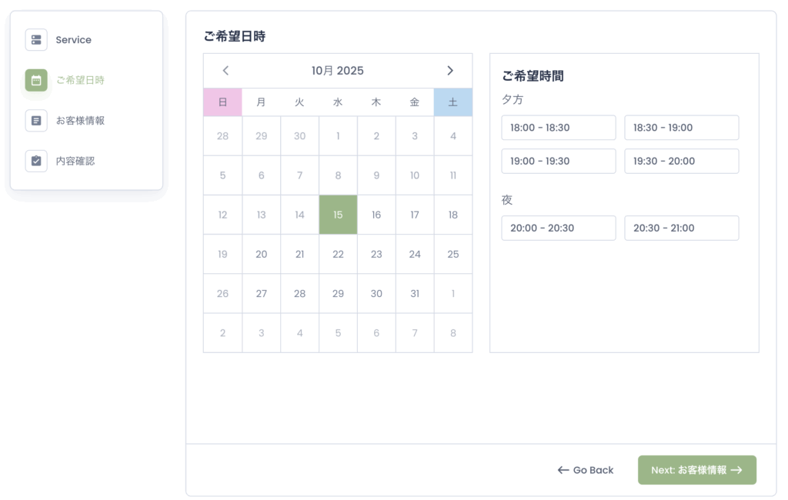Switch to the お客様情報 step label
This screenshot has width=788, height=500.
(80, 121)
